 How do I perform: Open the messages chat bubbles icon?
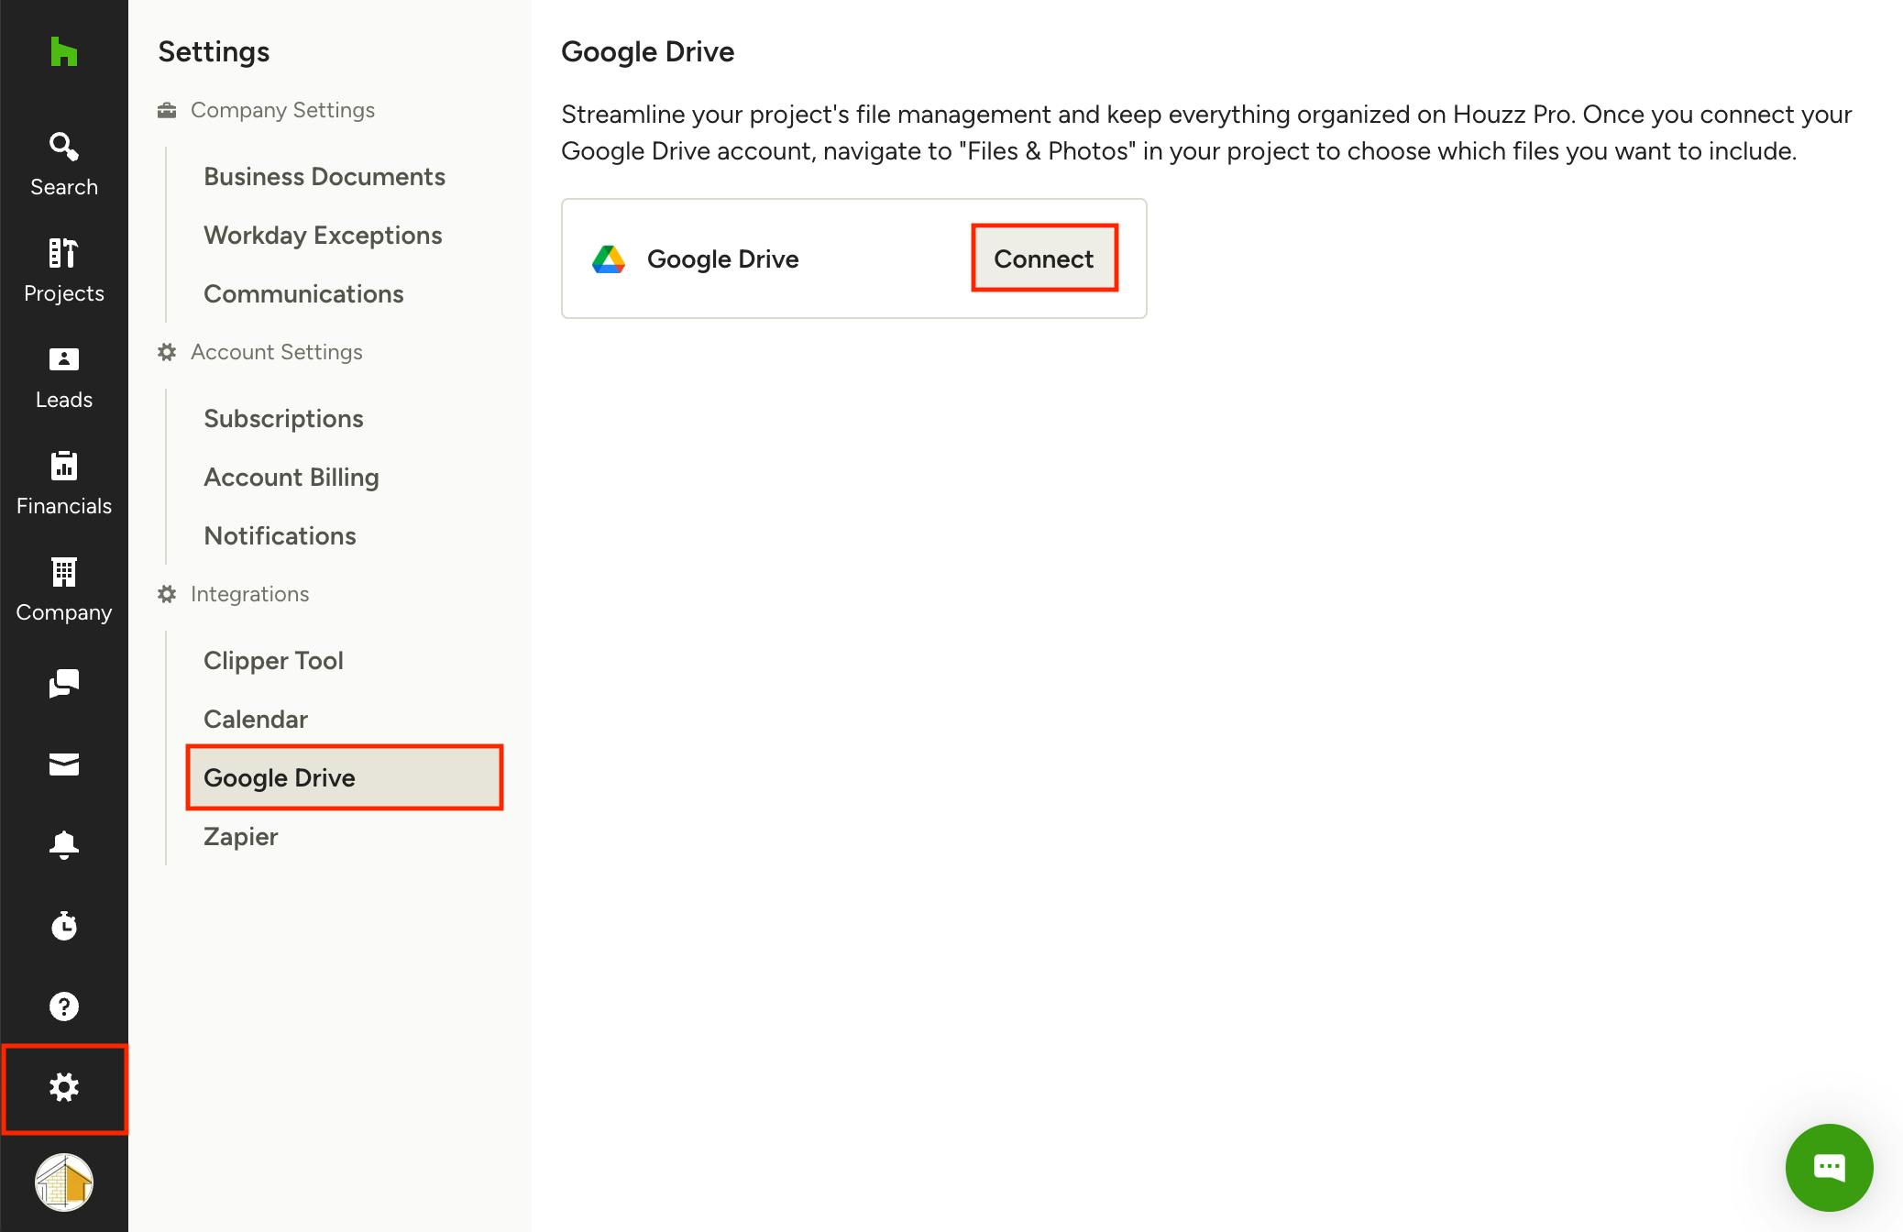coord(63,684)
